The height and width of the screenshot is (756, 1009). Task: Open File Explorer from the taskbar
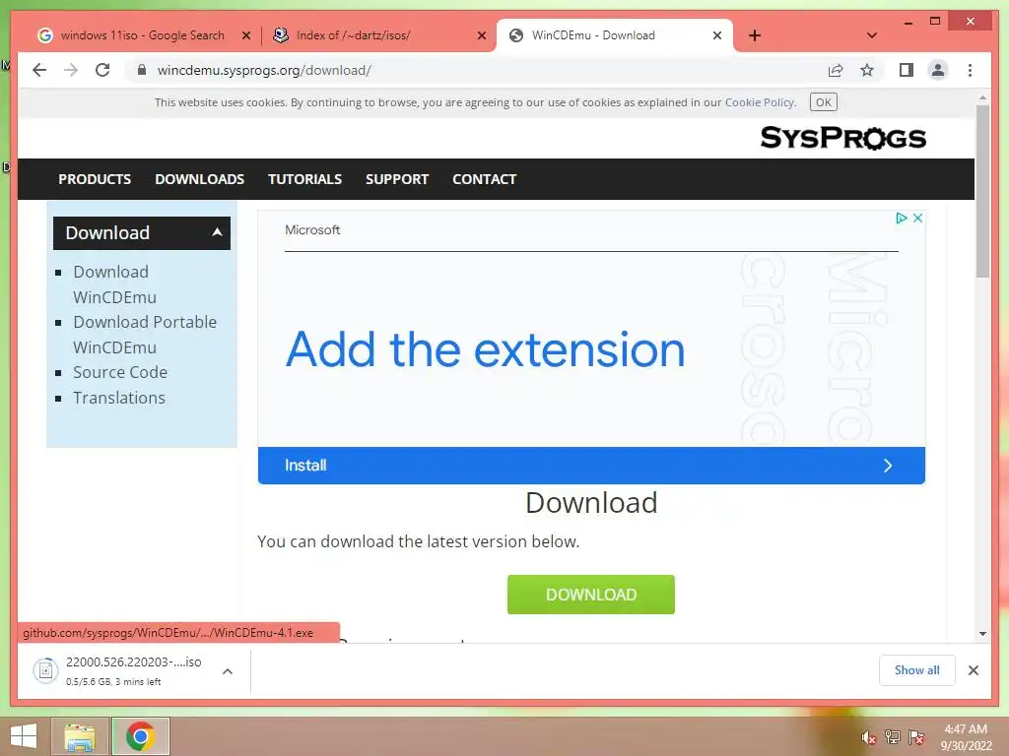point(80,736)
